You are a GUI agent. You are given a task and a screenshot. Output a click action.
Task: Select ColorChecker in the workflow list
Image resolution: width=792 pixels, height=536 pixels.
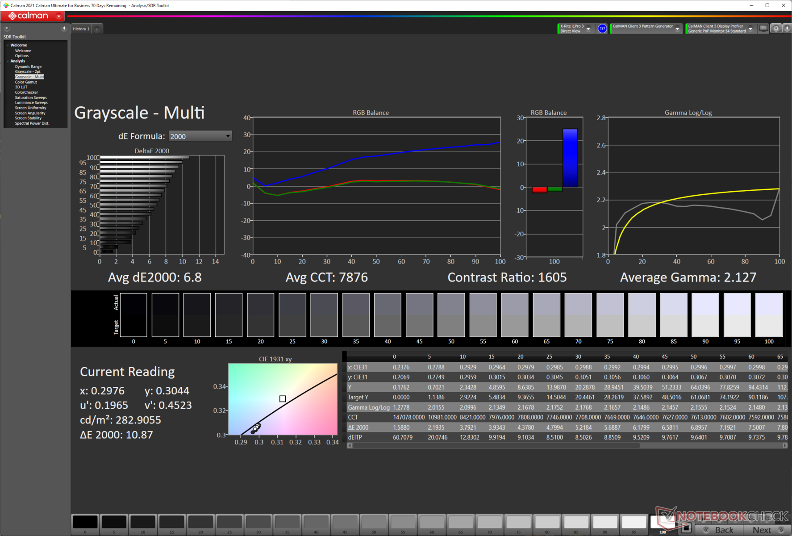(26, 92)
